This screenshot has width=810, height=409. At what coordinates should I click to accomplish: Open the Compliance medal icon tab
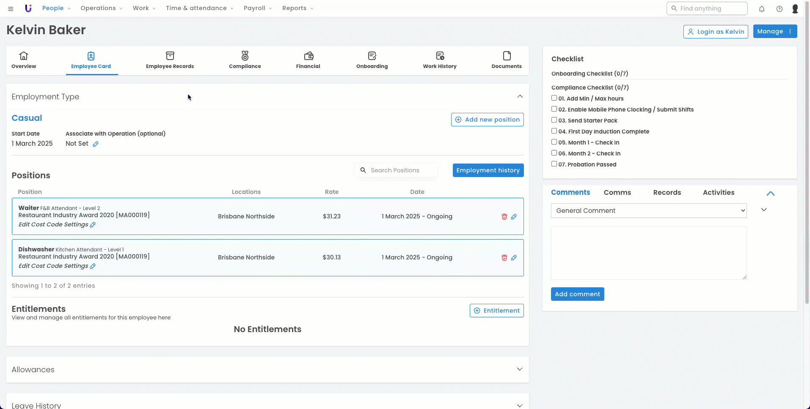245,60
